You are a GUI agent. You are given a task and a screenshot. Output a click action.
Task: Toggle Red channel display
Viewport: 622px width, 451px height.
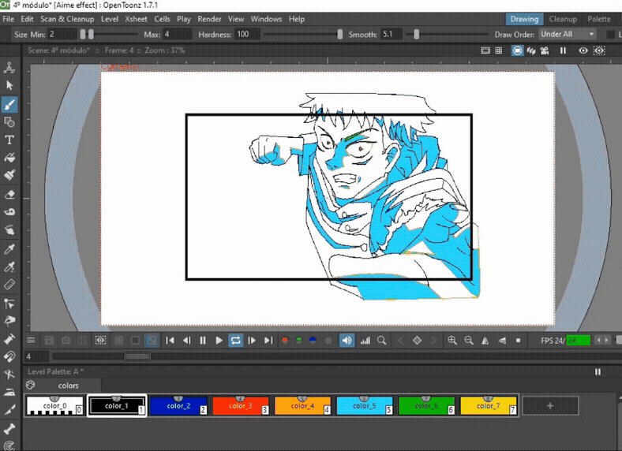click(284, 341)
